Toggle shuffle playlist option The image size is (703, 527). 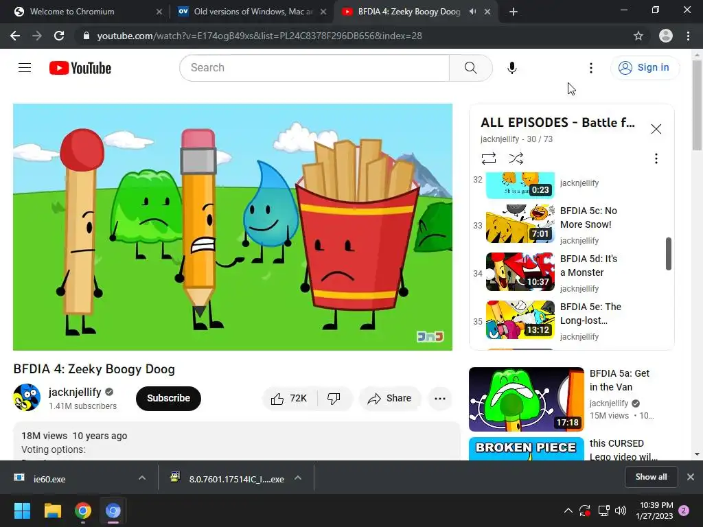(516, 159)
